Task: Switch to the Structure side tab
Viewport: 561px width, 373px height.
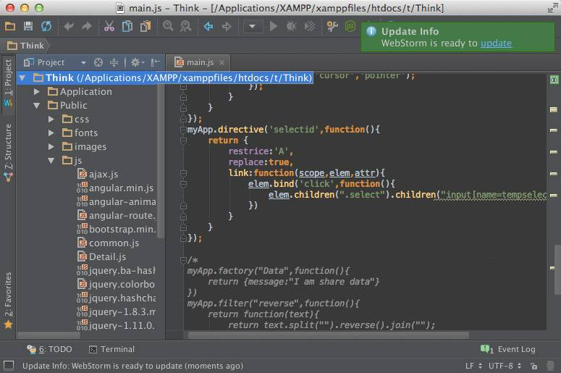Action: pyautogui.click(x=8, y=151)
